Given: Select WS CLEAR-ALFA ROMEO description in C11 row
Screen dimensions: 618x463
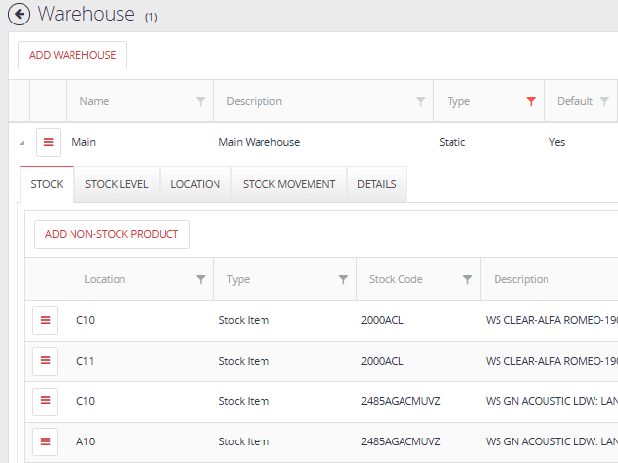Looking at the screenshot, I should tap(551, 361).
